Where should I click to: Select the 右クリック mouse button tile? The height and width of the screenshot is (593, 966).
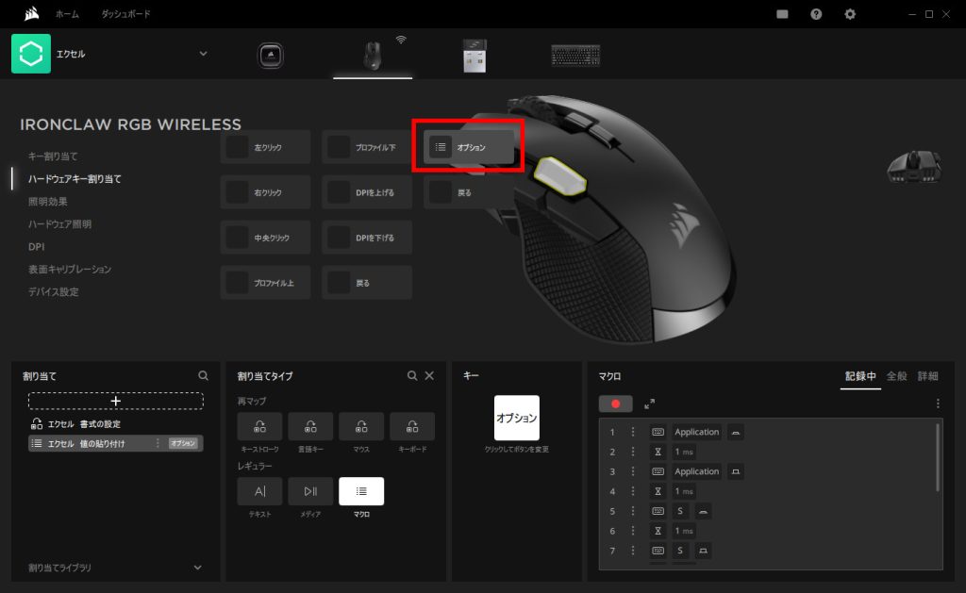(265, 192)
